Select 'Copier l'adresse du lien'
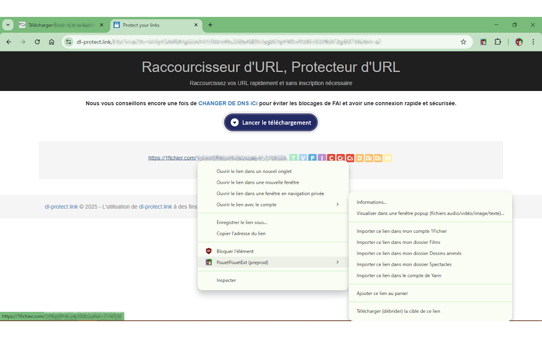The image size is (542, 338). coord(273,233)
